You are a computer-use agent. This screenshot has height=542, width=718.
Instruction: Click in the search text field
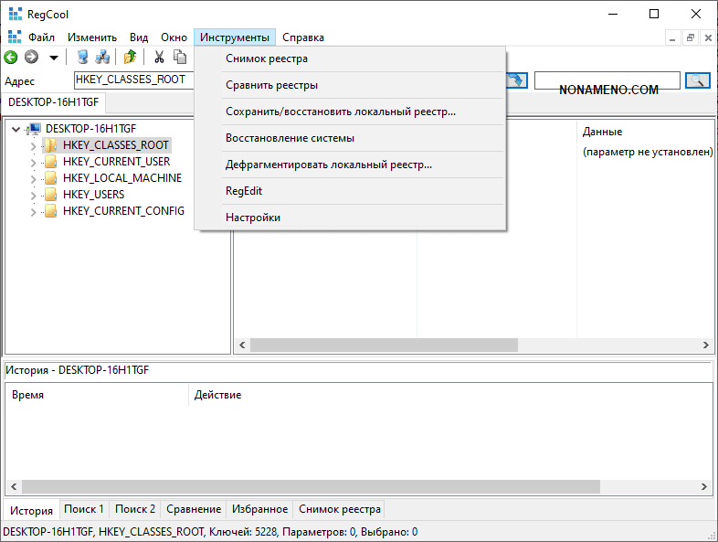click(607, 80)
